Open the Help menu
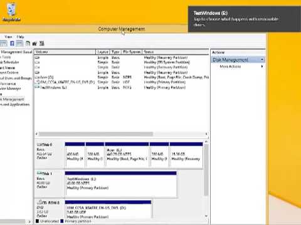The image size is (301, 225). click(x=20, y=37)
